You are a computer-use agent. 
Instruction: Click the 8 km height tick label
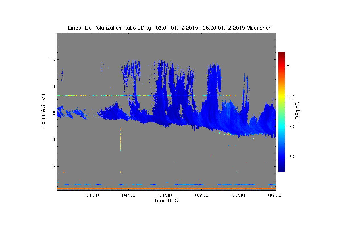tap(53, 86)
